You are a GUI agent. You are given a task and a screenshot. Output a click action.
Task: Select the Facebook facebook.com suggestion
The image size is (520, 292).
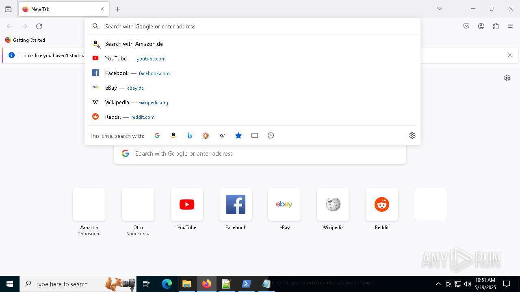pyautogui.click(x=253, y=73)
